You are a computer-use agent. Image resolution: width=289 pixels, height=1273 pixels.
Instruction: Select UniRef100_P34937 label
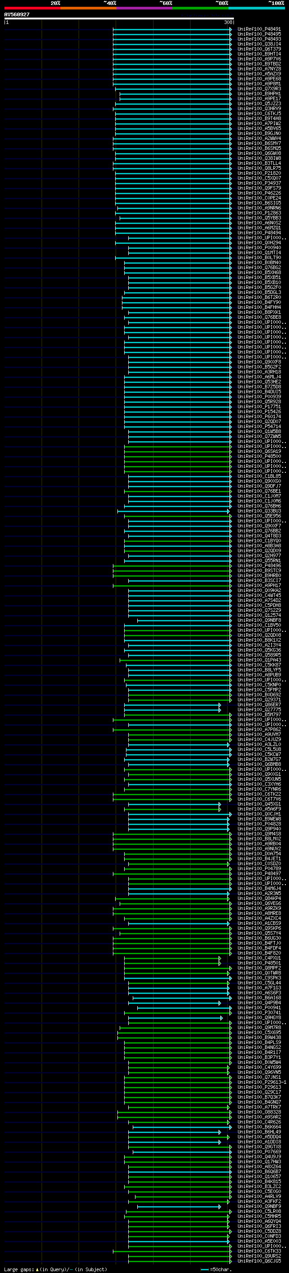[259, 183]
